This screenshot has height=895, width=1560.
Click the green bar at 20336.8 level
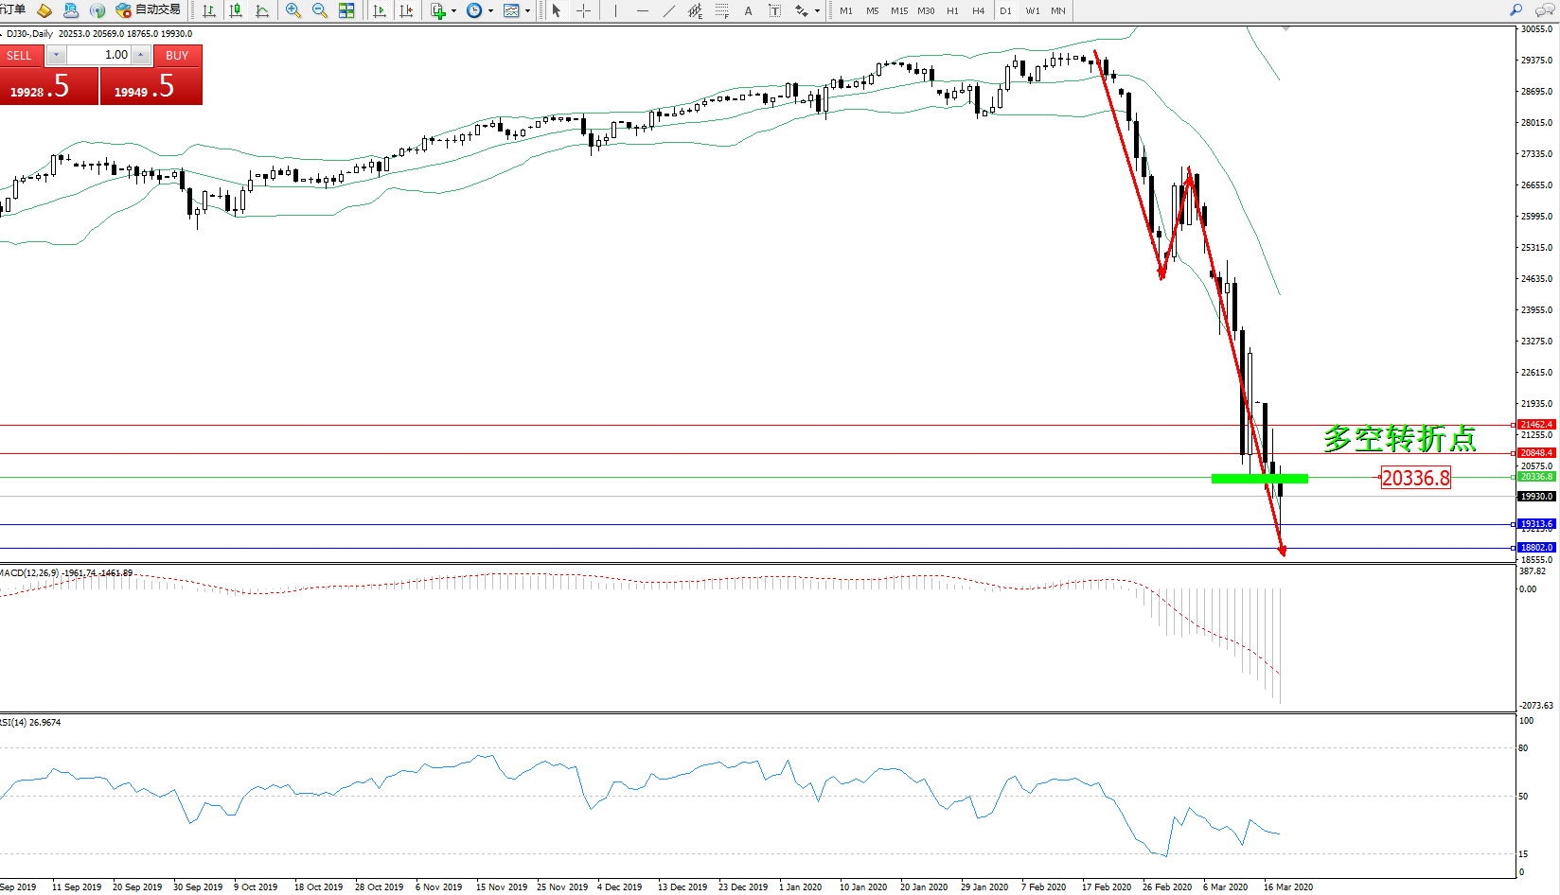1259,479
